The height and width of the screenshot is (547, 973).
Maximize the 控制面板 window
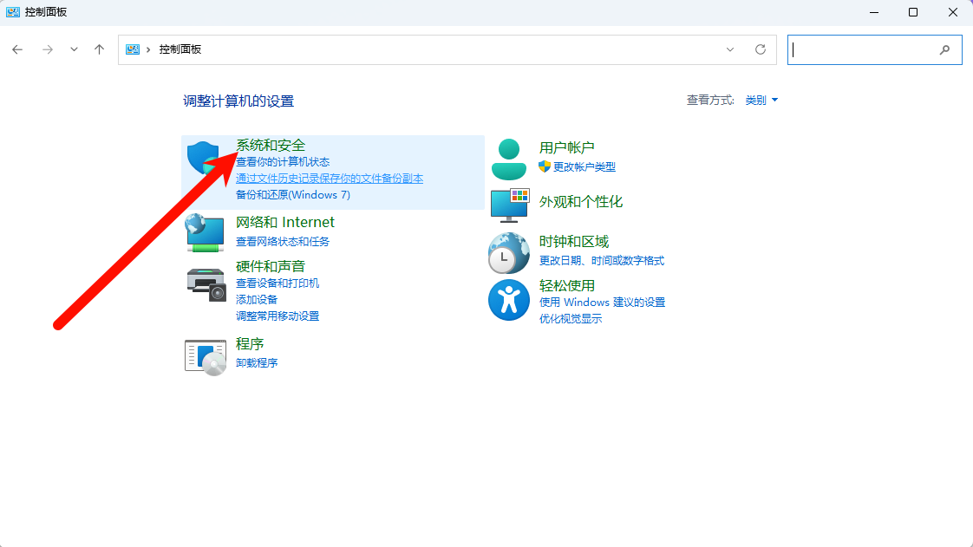tap(913, 12)
